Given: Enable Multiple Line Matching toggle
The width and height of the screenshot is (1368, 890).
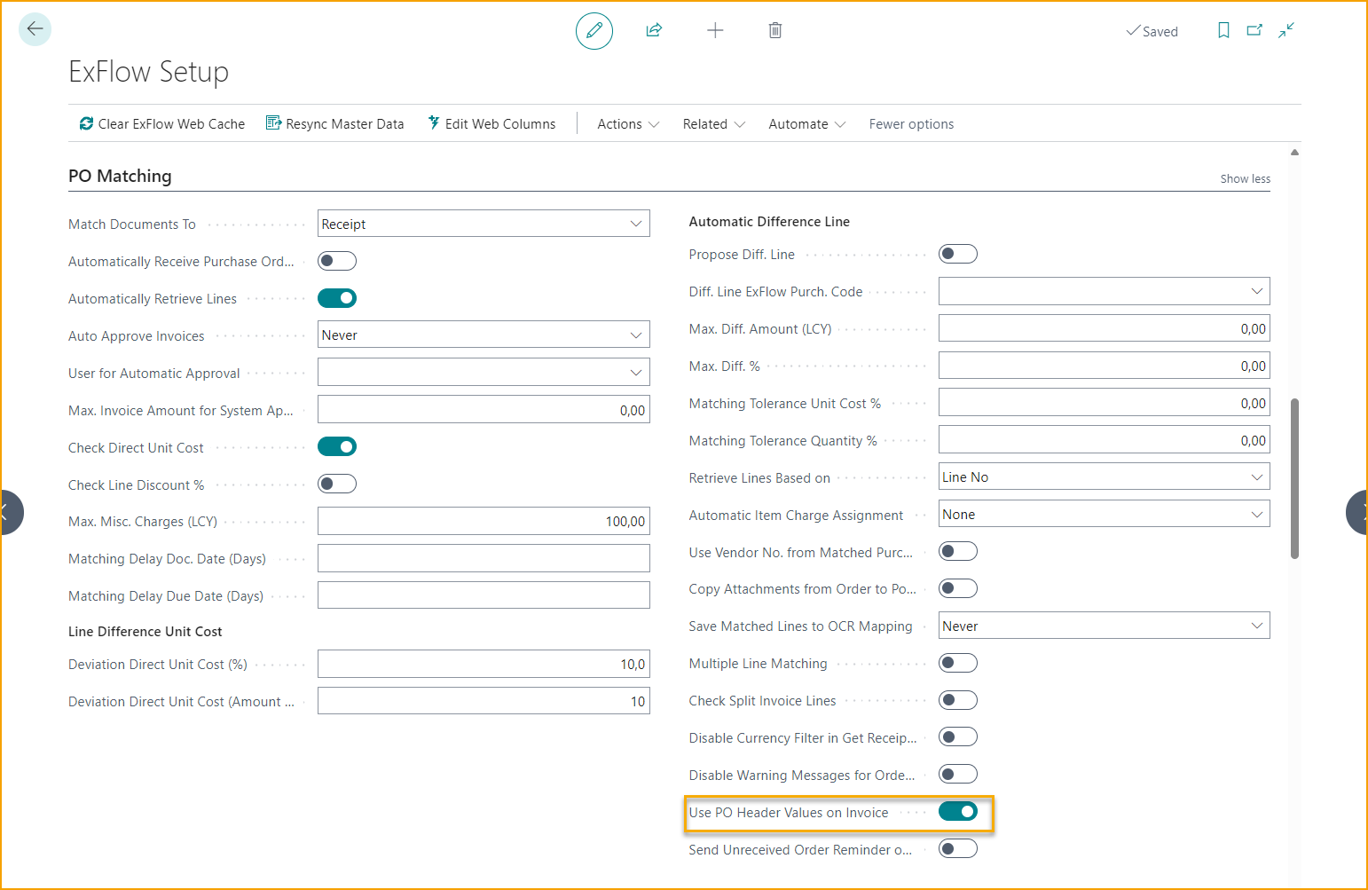Looking at the screenshot, I should point(958,663).
